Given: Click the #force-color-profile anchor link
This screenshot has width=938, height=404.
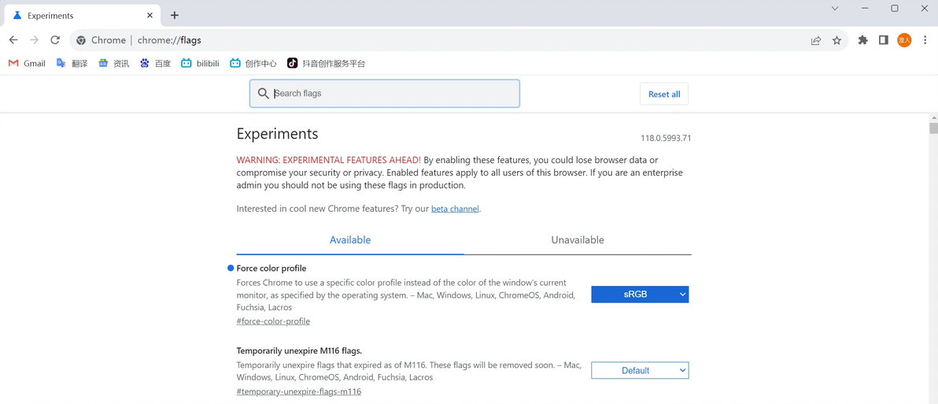Looking at the screenshot, I should click(273, 321).
